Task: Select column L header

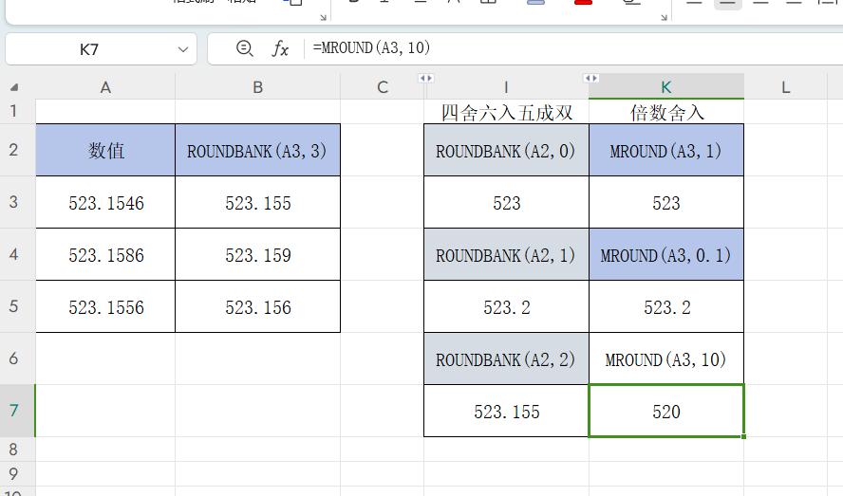Action: point(785,87)
